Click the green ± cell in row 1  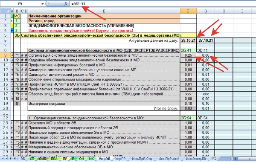click(x=12, y=16)
